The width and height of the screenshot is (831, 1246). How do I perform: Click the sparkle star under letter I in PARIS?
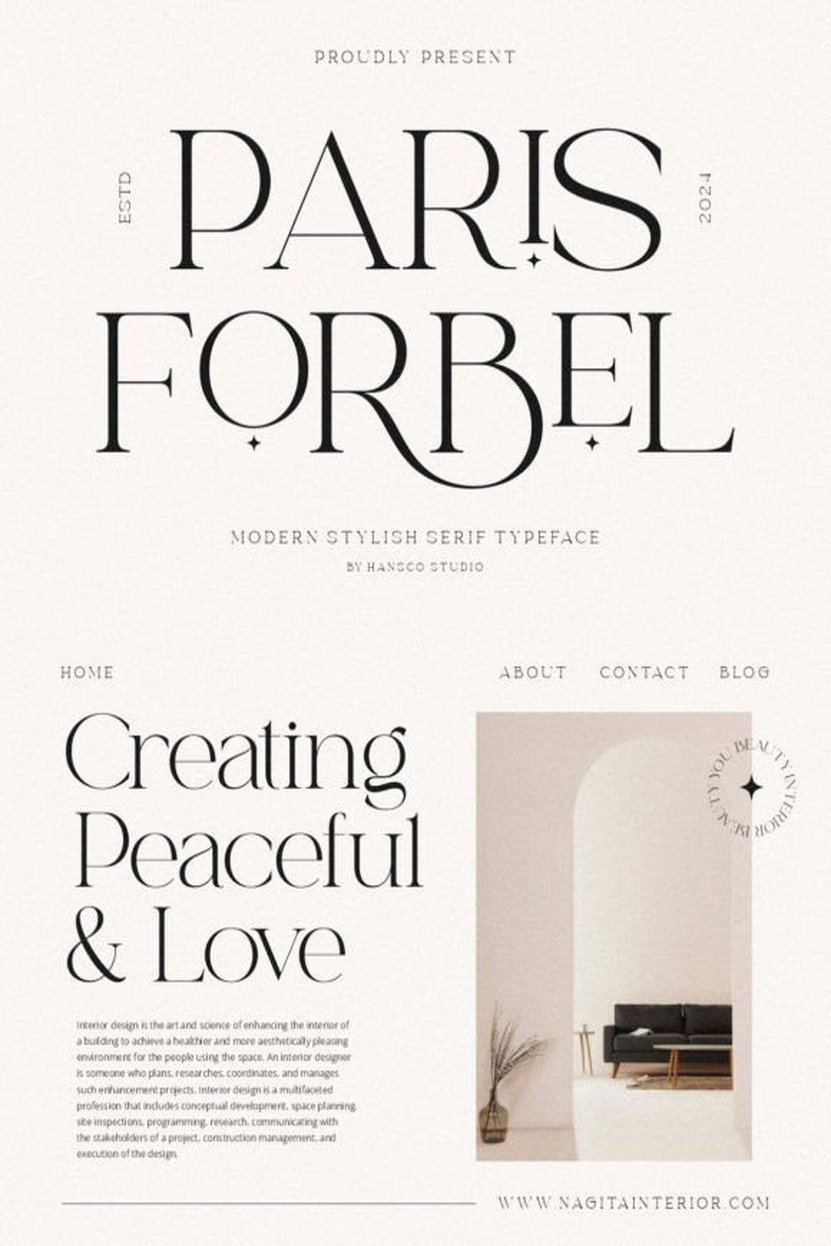coord(534,260)
